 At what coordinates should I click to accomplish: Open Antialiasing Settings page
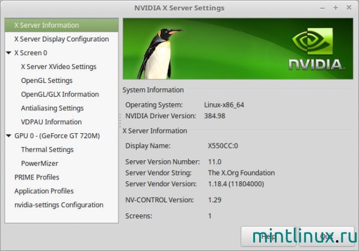coord(52,108)
